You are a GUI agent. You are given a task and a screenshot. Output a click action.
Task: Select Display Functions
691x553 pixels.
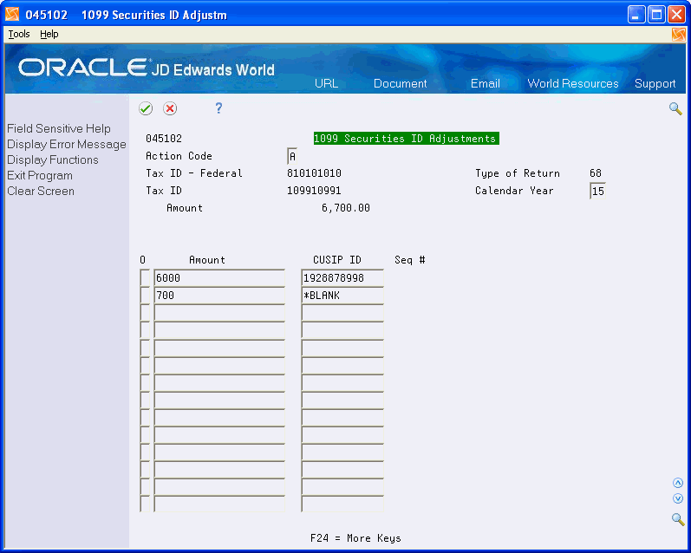[52, 160]
